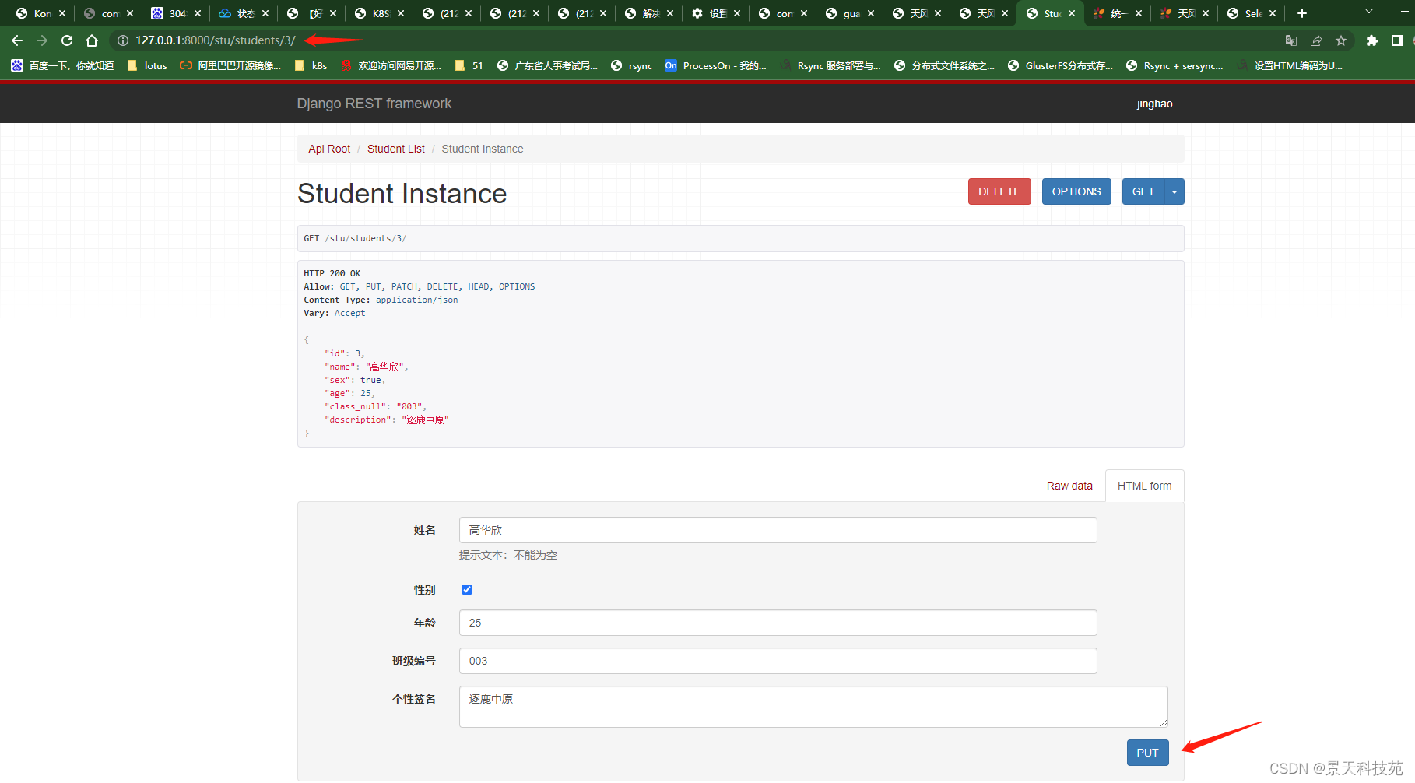Viewport: 1415px width, 783px height.
Task: Open a new tab with the plus icon
Action: [x=1302, y=13]
